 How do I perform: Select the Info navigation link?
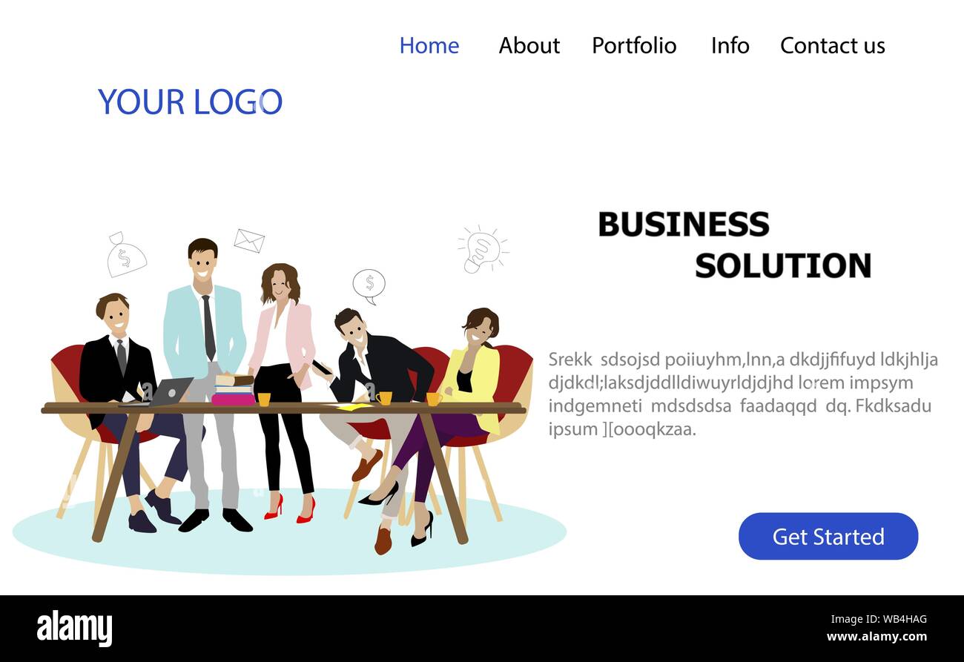coord(730,45)
